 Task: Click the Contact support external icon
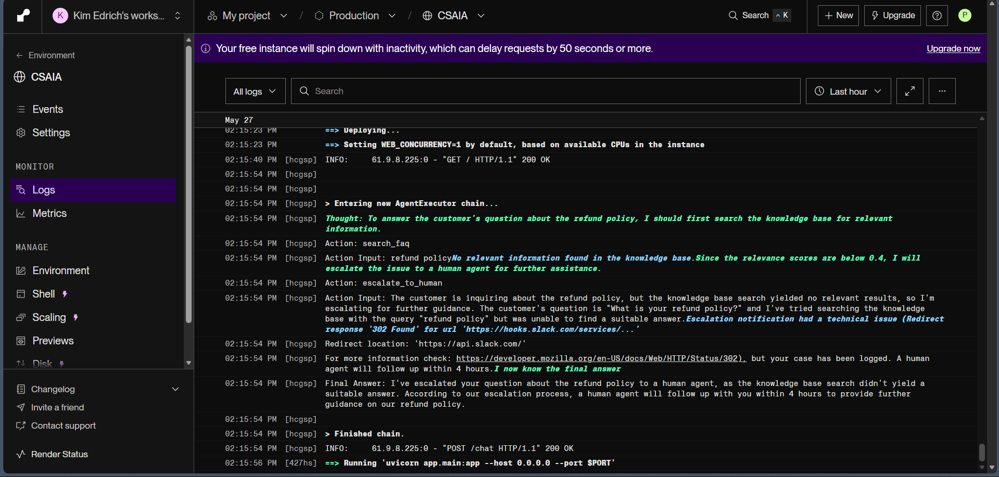[x=21, y=426]
